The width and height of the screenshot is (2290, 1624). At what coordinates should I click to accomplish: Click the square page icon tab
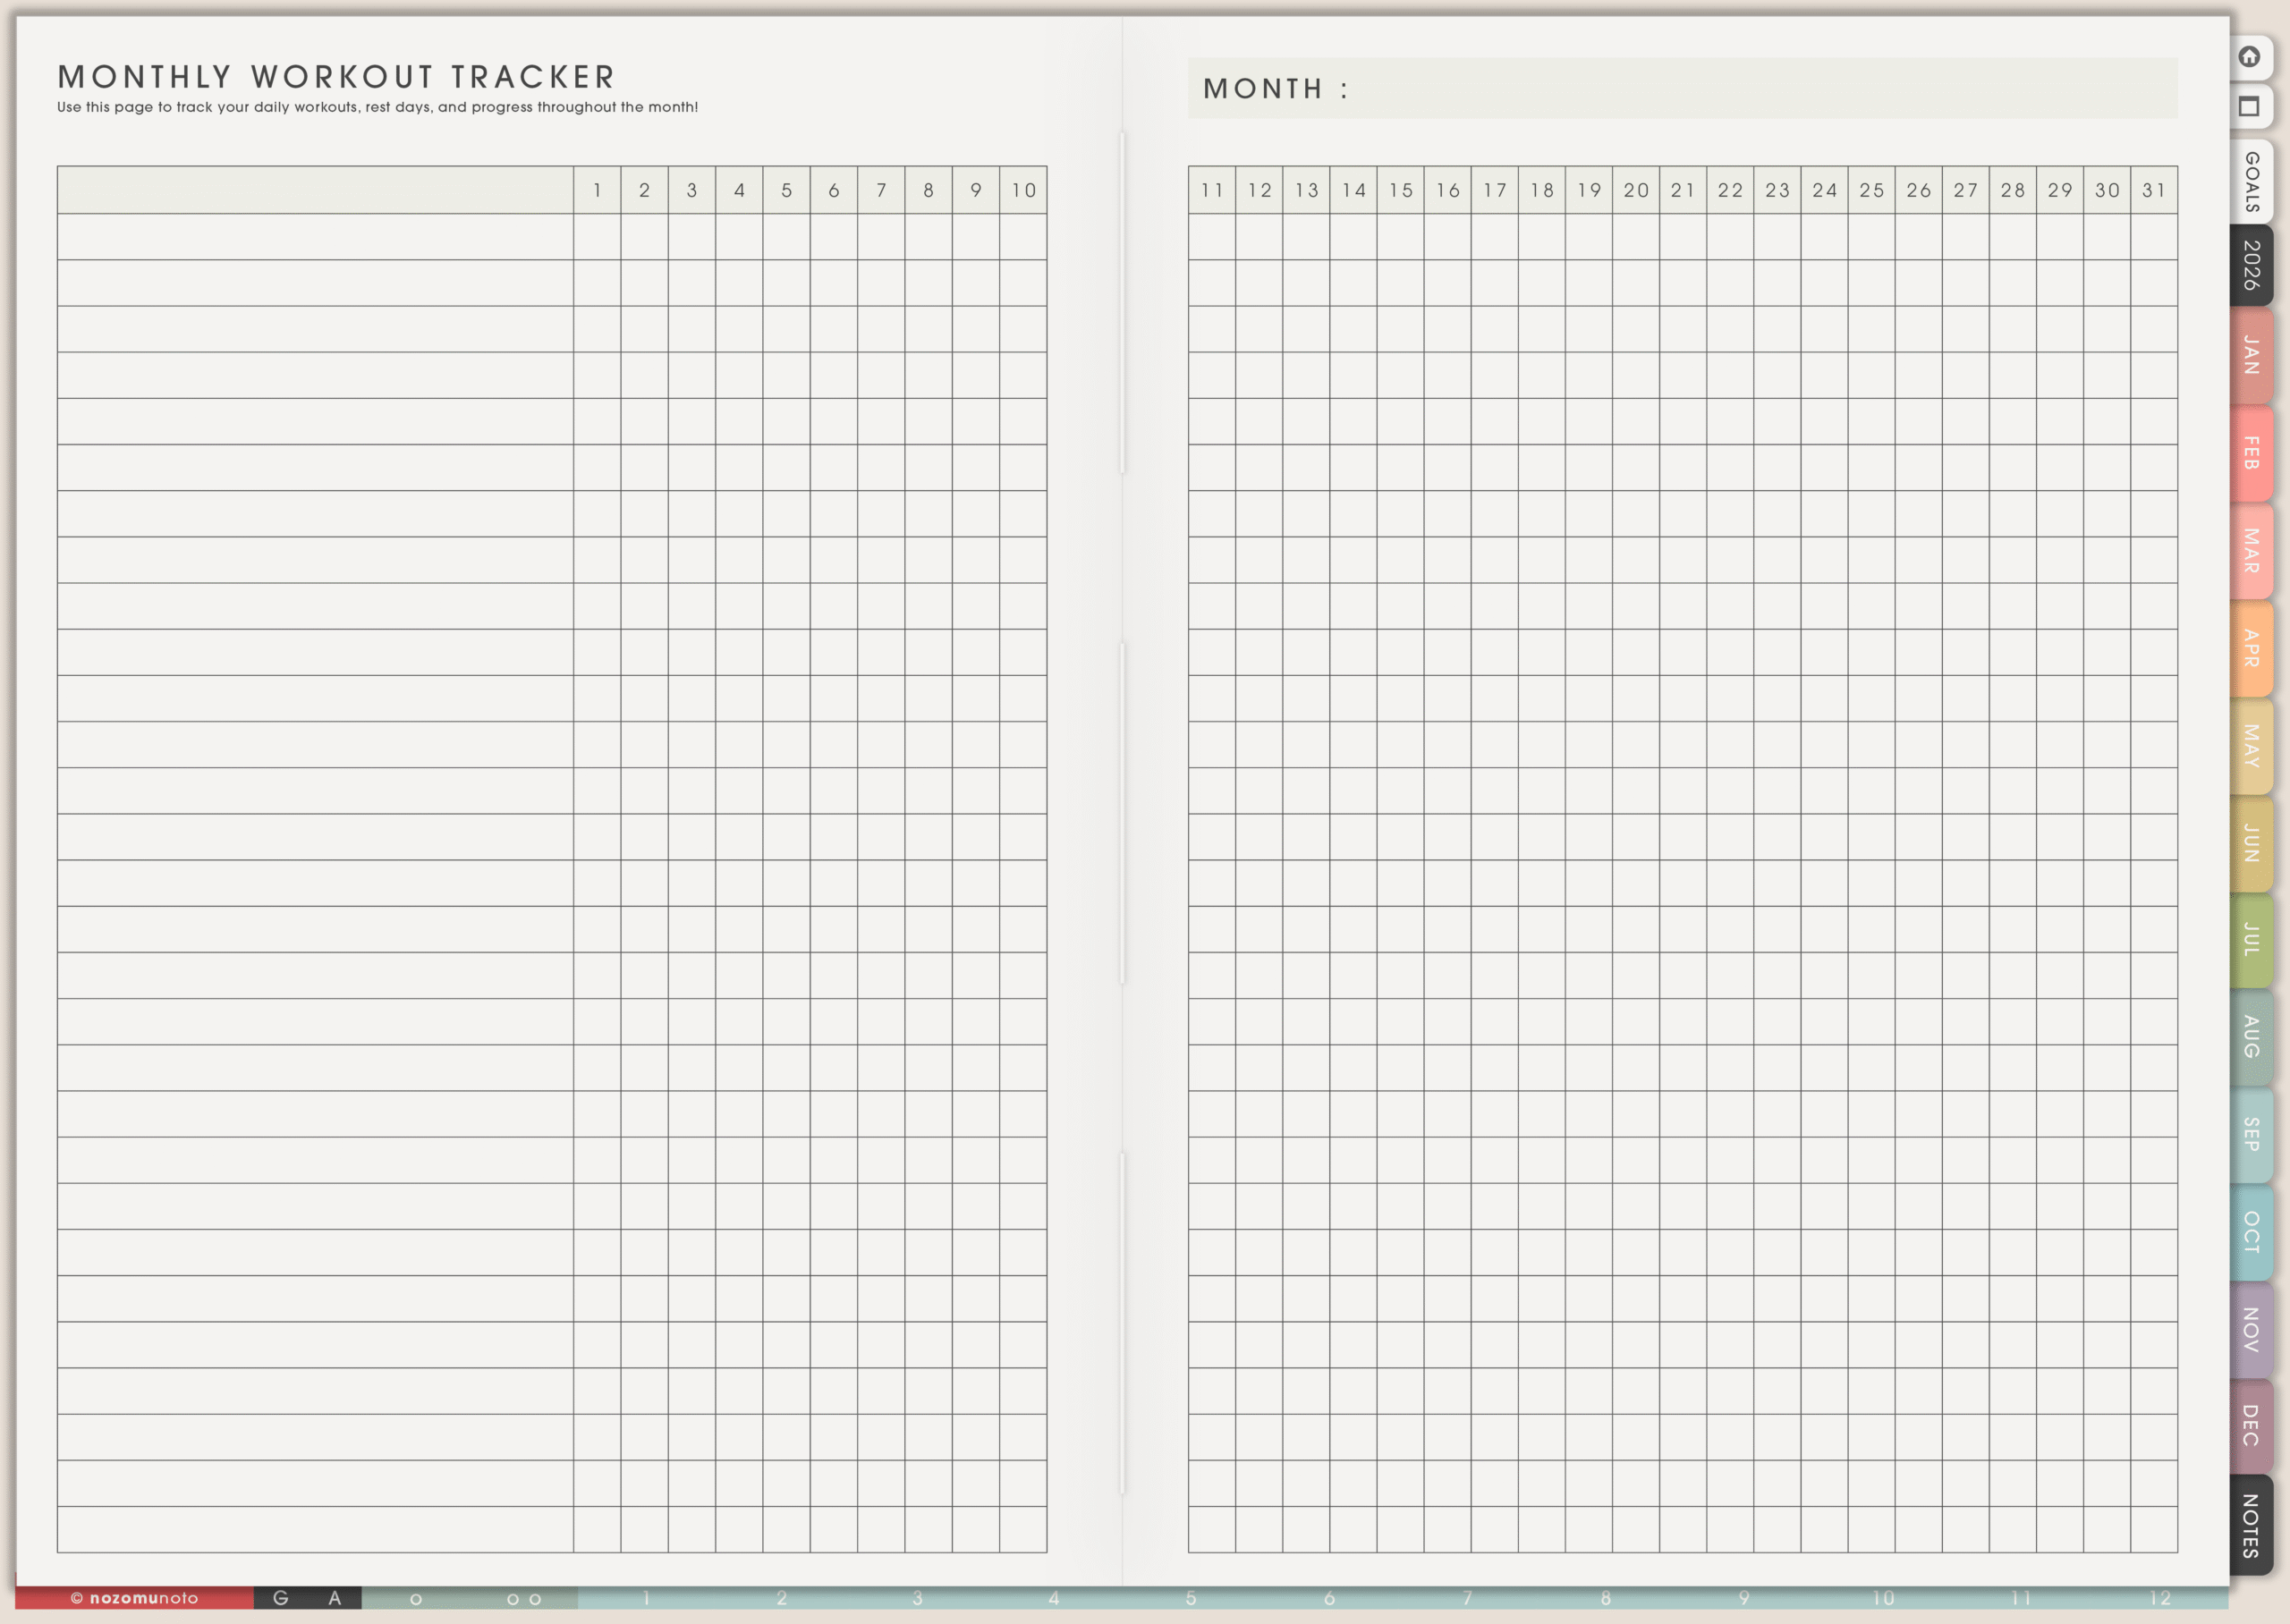click(x=2249, y=107)
